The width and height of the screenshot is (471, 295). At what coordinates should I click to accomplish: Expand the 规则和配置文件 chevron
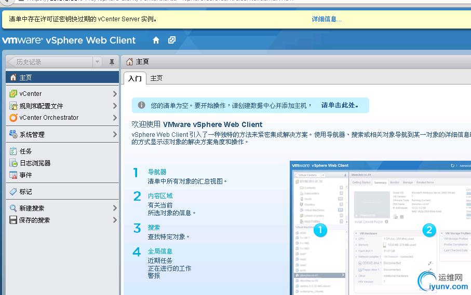coord(115,106)
